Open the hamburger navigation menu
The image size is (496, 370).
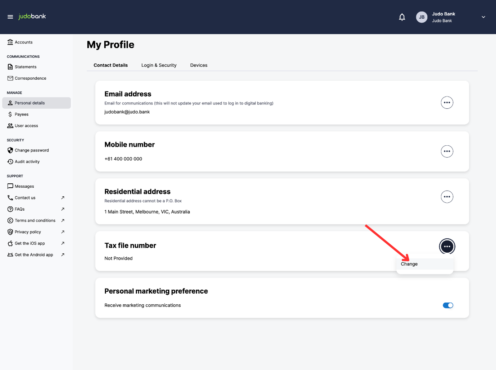10,17
